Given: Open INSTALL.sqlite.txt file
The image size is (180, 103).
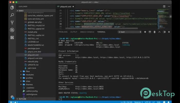Looking at the screenshot, I should click(36, 35).
